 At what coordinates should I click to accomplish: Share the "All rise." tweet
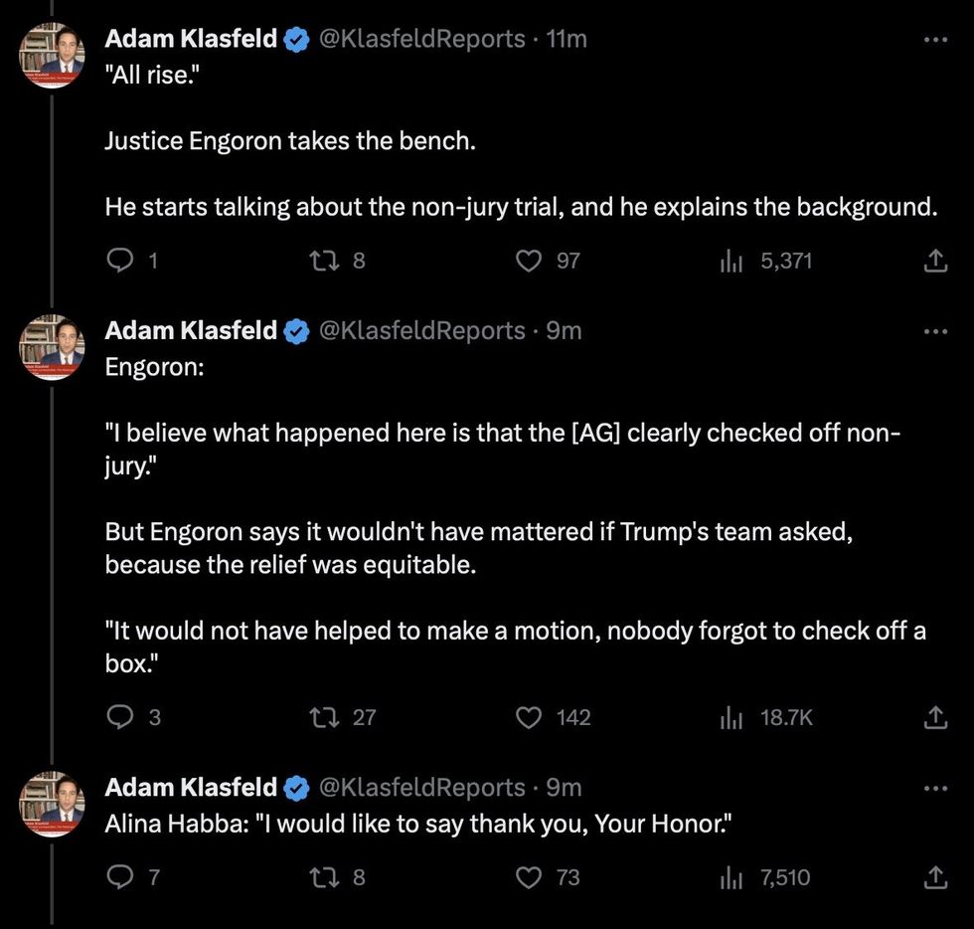[x=934, y=261]
